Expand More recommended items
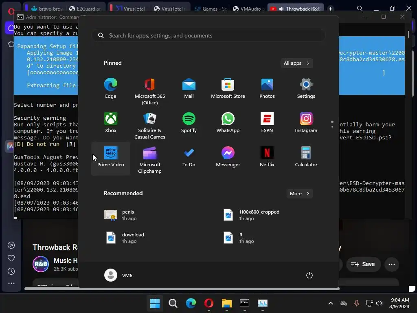Viewport: 417px width, 313px height. tap(299, 194)
